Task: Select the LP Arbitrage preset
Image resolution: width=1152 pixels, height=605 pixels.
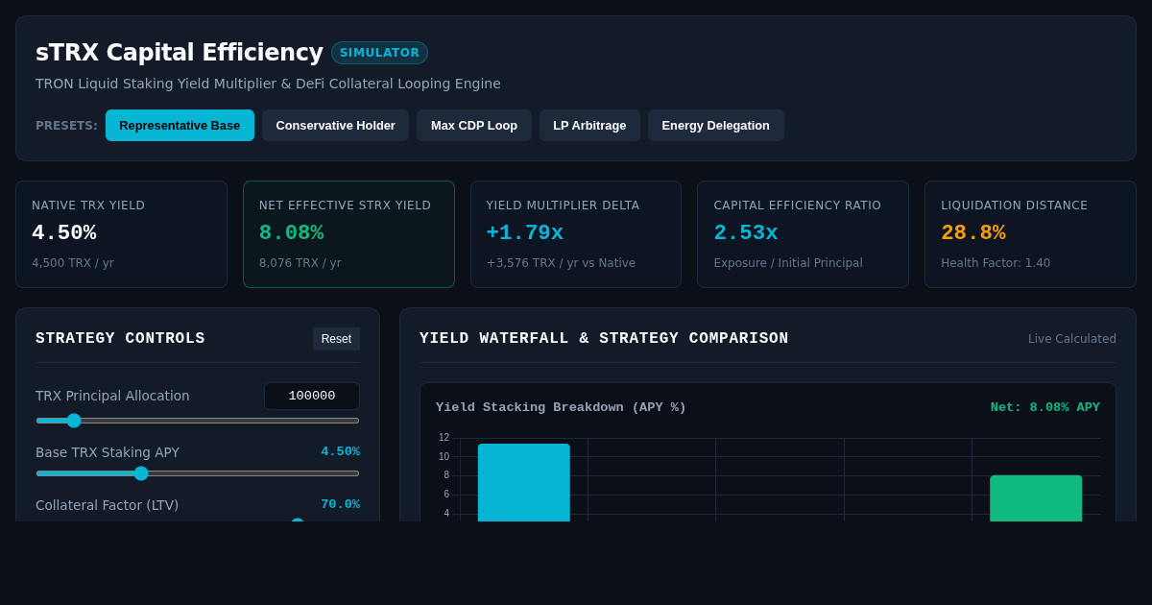Action: (x=589, y=125)
